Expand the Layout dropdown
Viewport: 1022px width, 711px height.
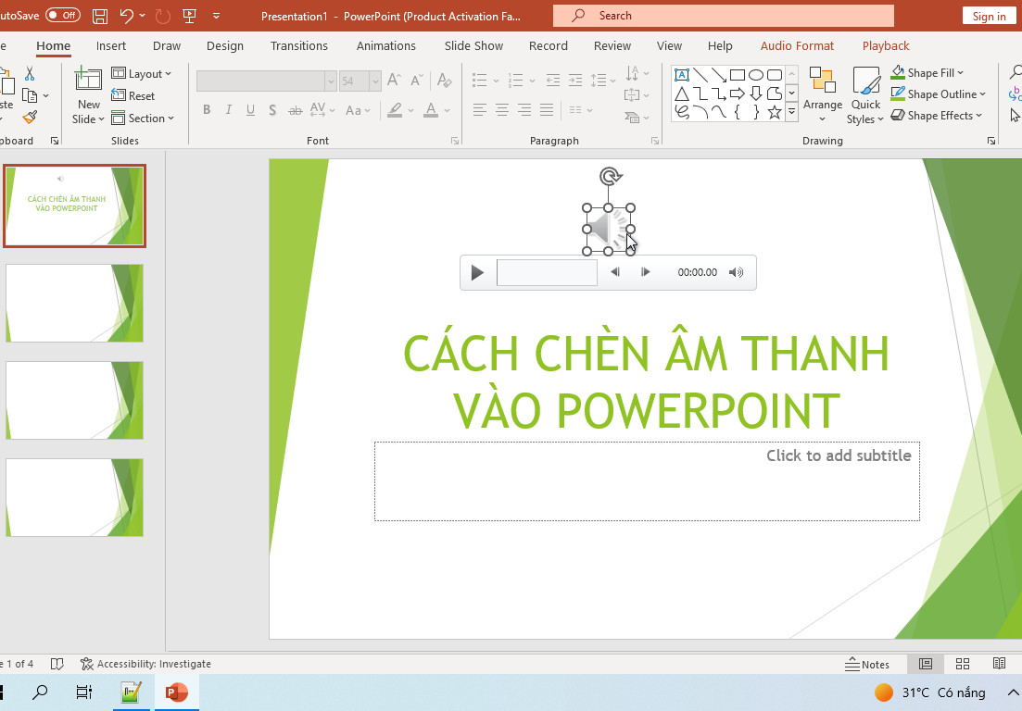(x=142, y=73)
